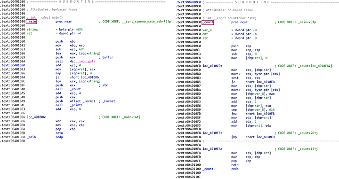
Task: Click 'mov eax, [ebp+cnt]' instruction
Action: click(x=251, y=153)
